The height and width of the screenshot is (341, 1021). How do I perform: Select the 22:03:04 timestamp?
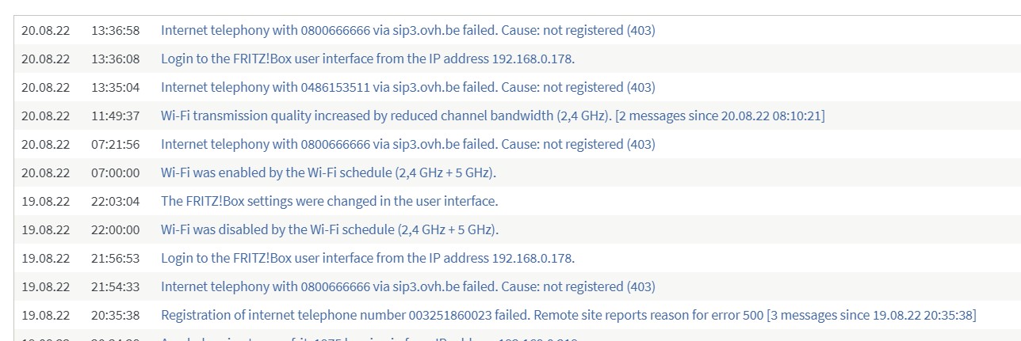pos(115,201)
